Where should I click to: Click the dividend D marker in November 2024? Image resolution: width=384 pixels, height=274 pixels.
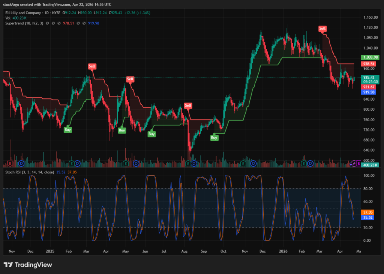(21, 163)
